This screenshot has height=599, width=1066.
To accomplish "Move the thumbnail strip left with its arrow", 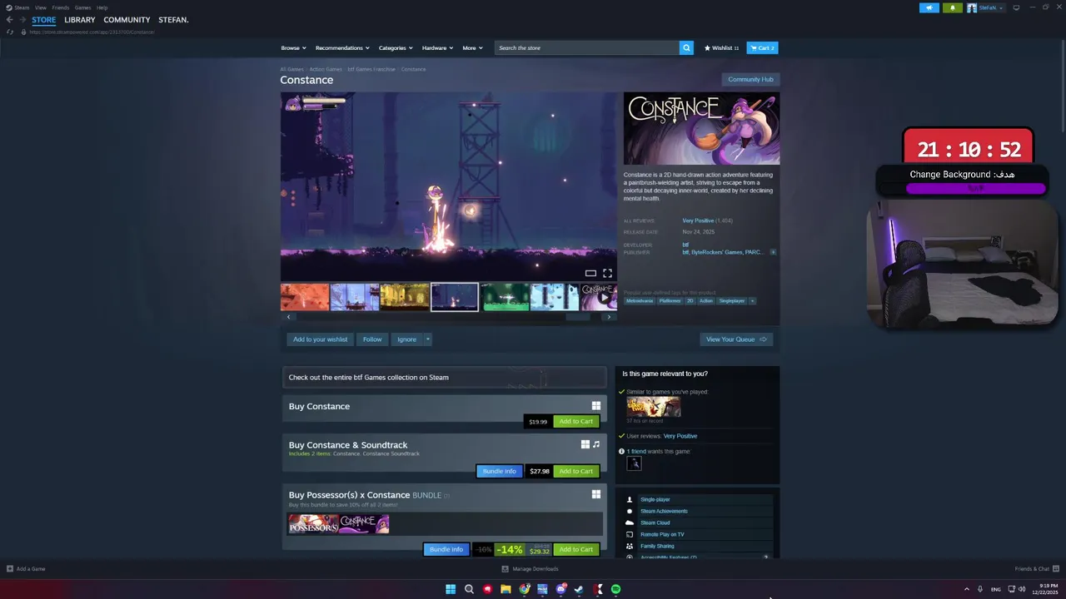I will click(288, 317).
